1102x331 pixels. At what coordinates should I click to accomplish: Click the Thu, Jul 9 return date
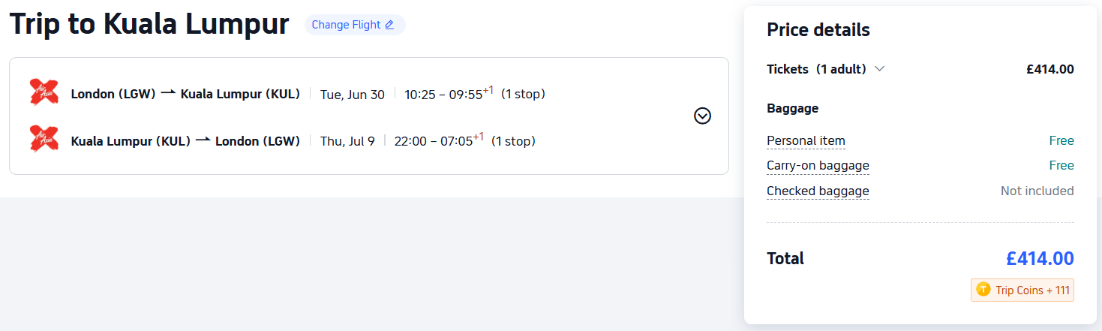coord(347,141)
